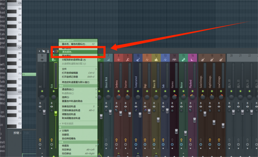Click the flame icon on track 12 Bass 01
258x157 pixels.
[x=156, y=60]
